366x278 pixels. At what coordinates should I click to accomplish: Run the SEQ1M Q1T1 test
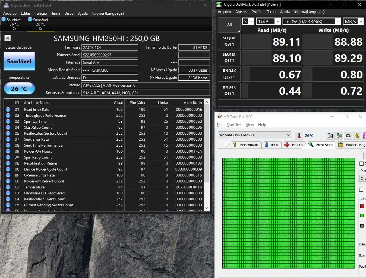[x=229, y=57]
